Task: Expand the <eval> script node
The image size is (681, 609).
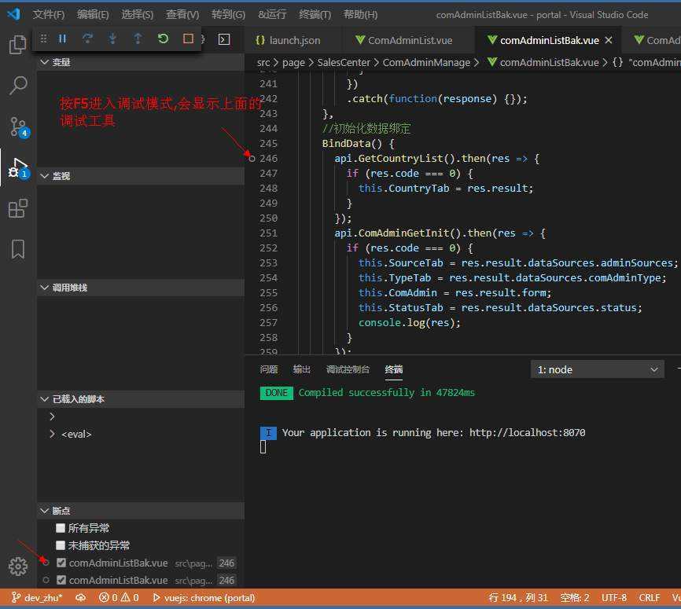Action: (52, 434)
